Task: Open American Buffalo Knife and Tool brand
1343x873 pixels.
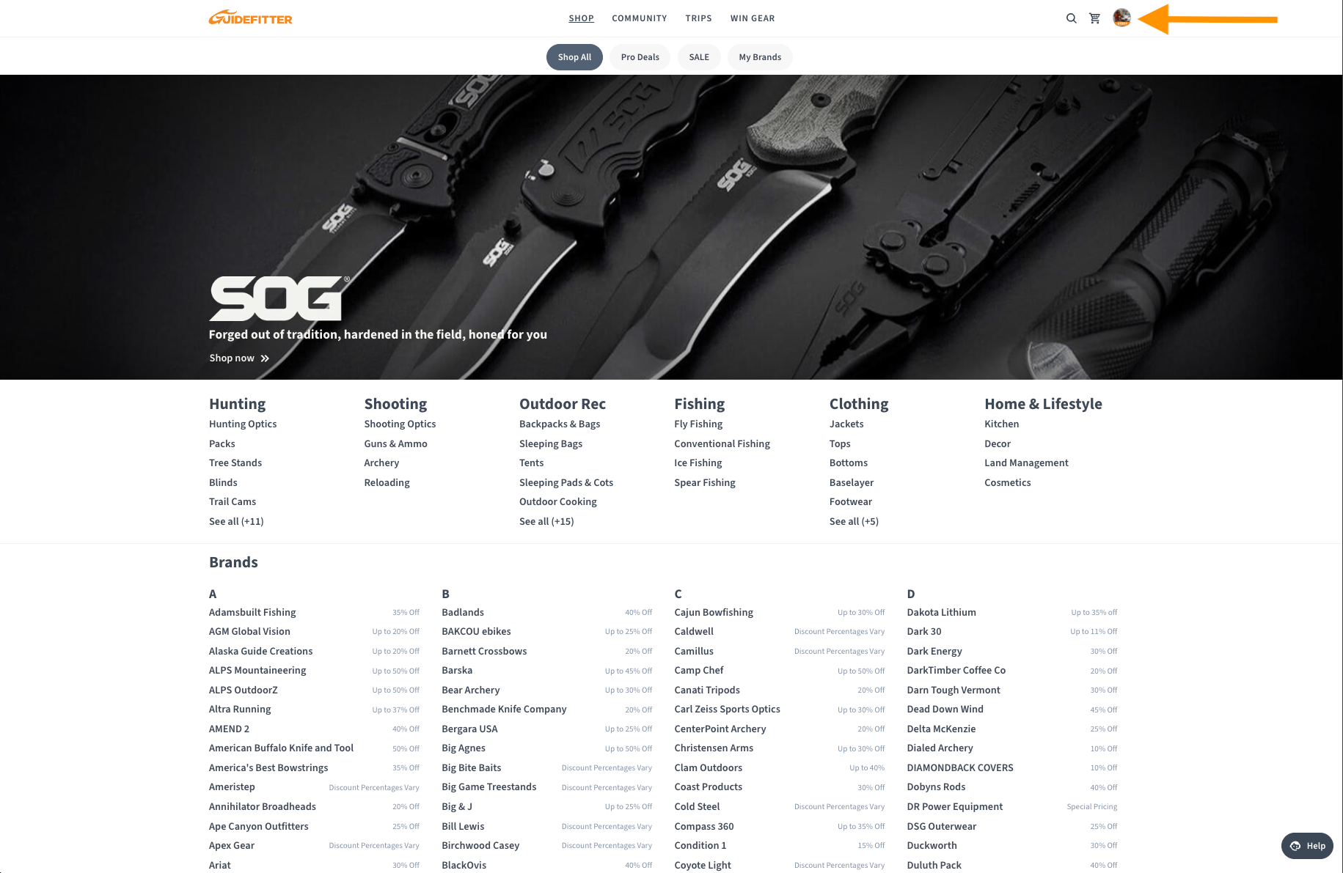Action: click(x=281, y=748)
